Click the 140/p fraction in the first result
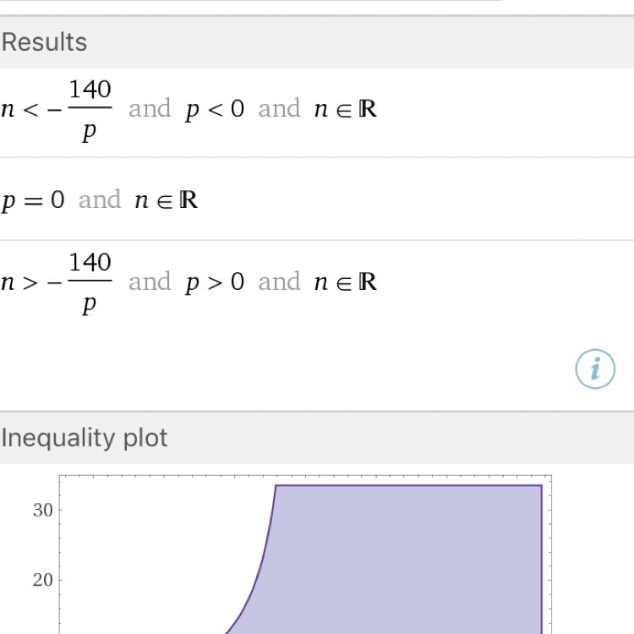This screenshot has height=634, width=634. (90, 110)
